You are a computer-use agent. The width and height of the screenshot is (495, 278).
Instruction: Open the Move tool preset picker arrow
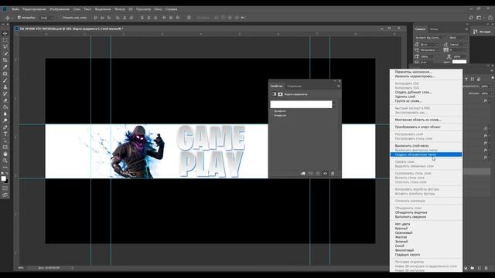(x=12, y=18)
